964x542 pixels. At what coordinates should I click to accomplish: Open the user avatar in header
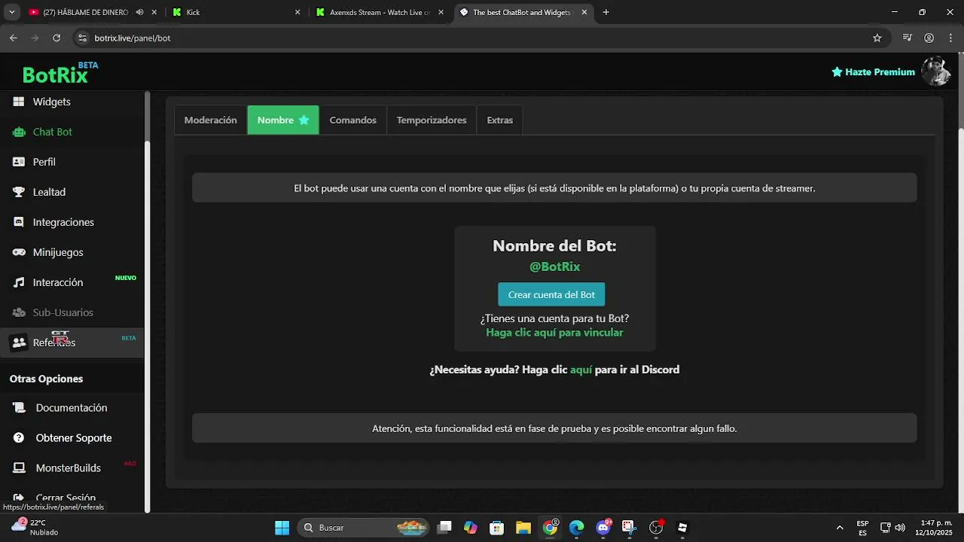pos(935,72)
